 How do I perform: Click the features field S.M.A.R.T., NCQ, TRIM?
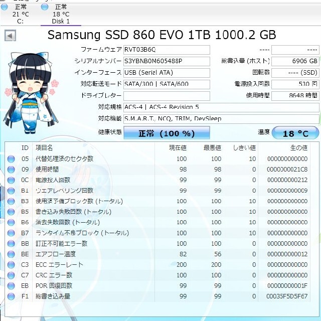[221, 119]
